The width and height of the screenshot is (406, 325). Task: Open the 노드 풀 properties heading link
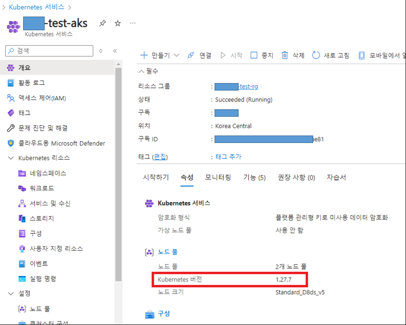tap(168, 252)
